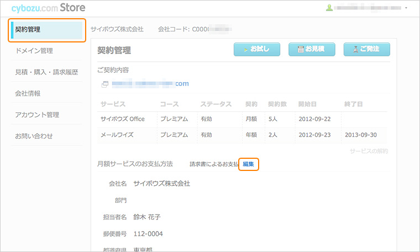This screenshot has height=252, width=420.
Task: Click the サービスの解約 link
Action: coord(369,151)
